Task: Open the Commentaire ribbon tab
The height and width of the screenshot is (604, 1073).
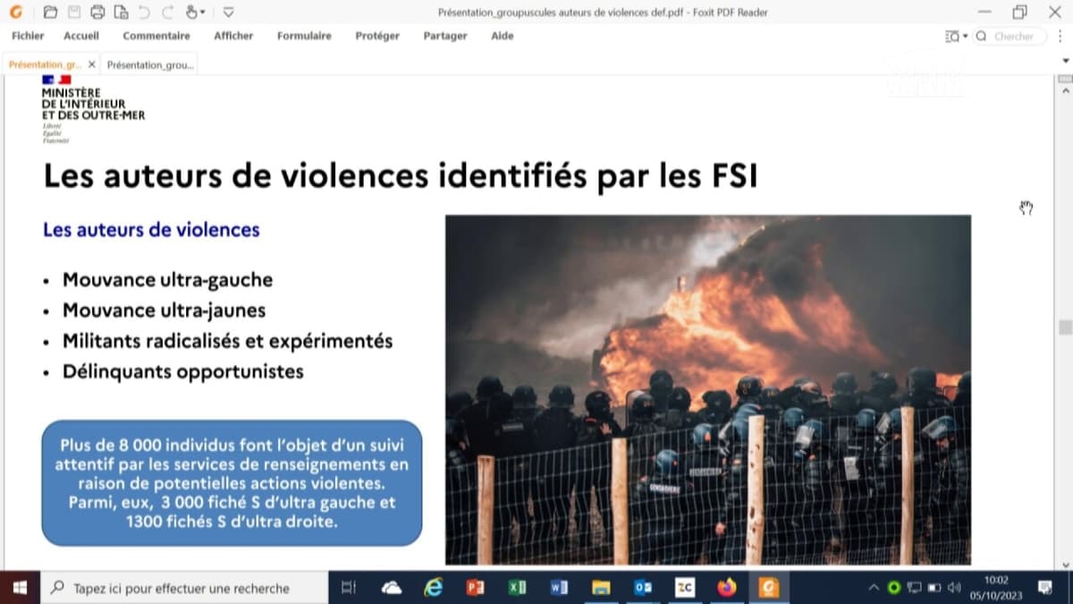Action: coord(156,36)
